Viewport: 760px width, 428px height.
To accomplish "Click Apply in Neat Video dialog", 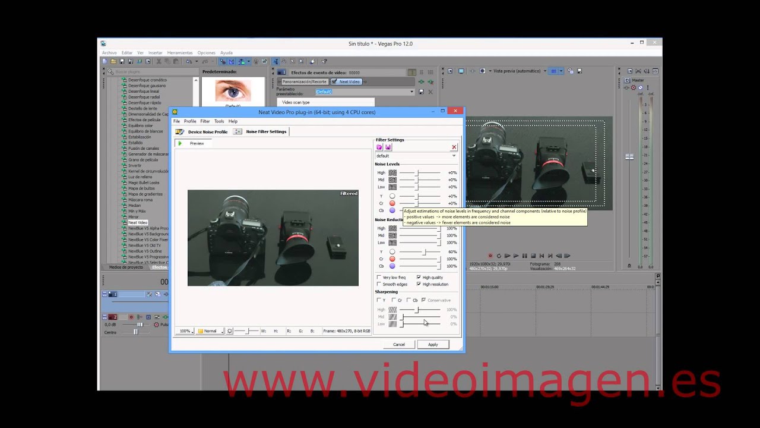I will (433, 344).
